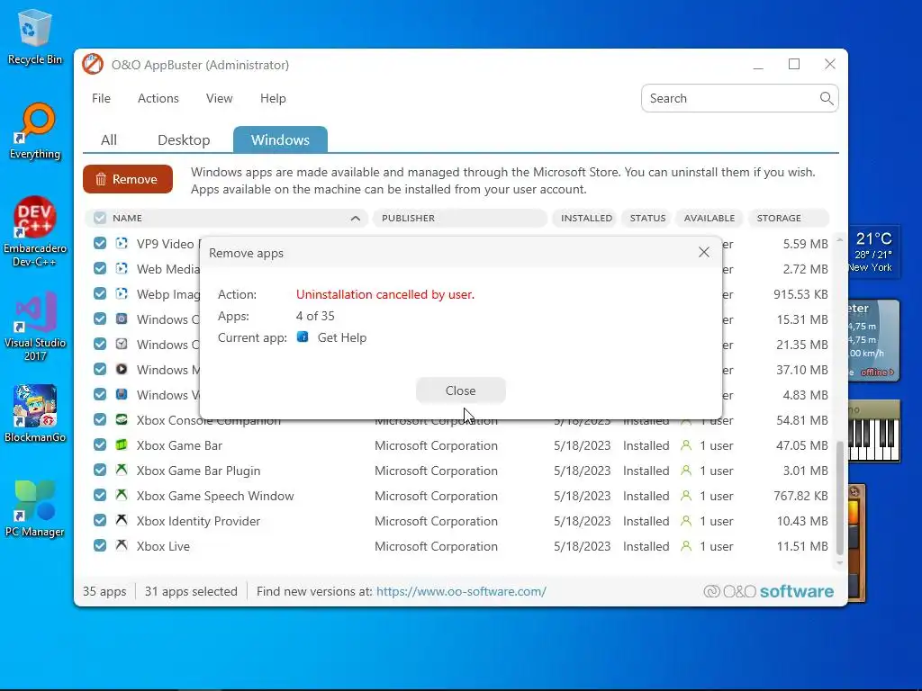Click the app icon of the 21.35 MB row
The width and height of the screenshot is (922, 691).
point(122,345)
